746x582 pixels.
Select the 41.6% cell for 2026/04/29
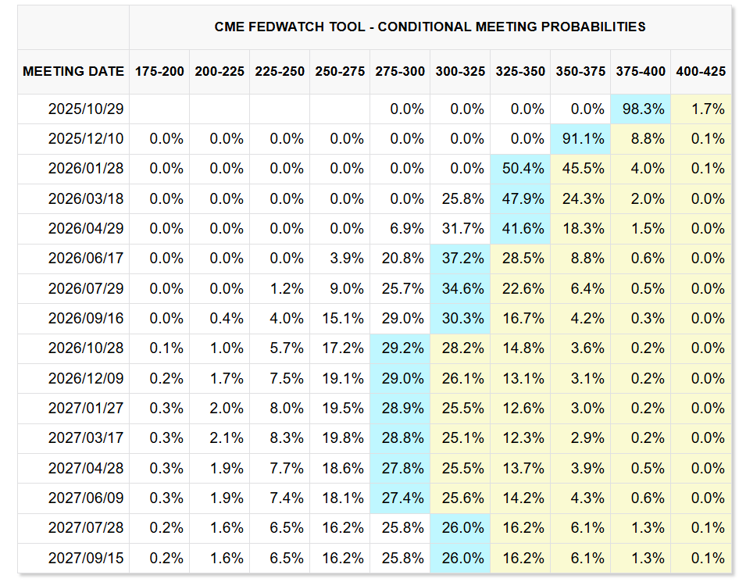point(520,229)
